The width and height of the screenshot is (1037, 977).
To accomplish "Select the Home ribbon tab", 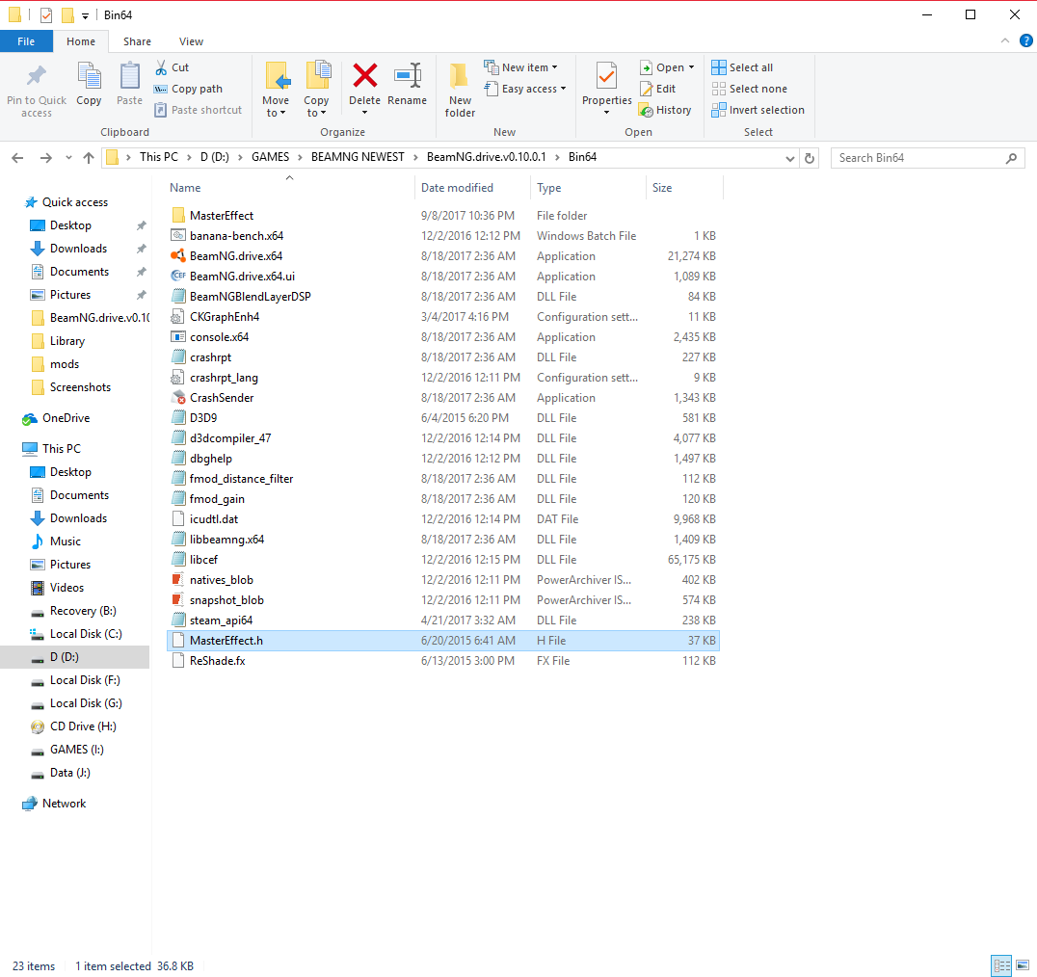I will point(81,41).
